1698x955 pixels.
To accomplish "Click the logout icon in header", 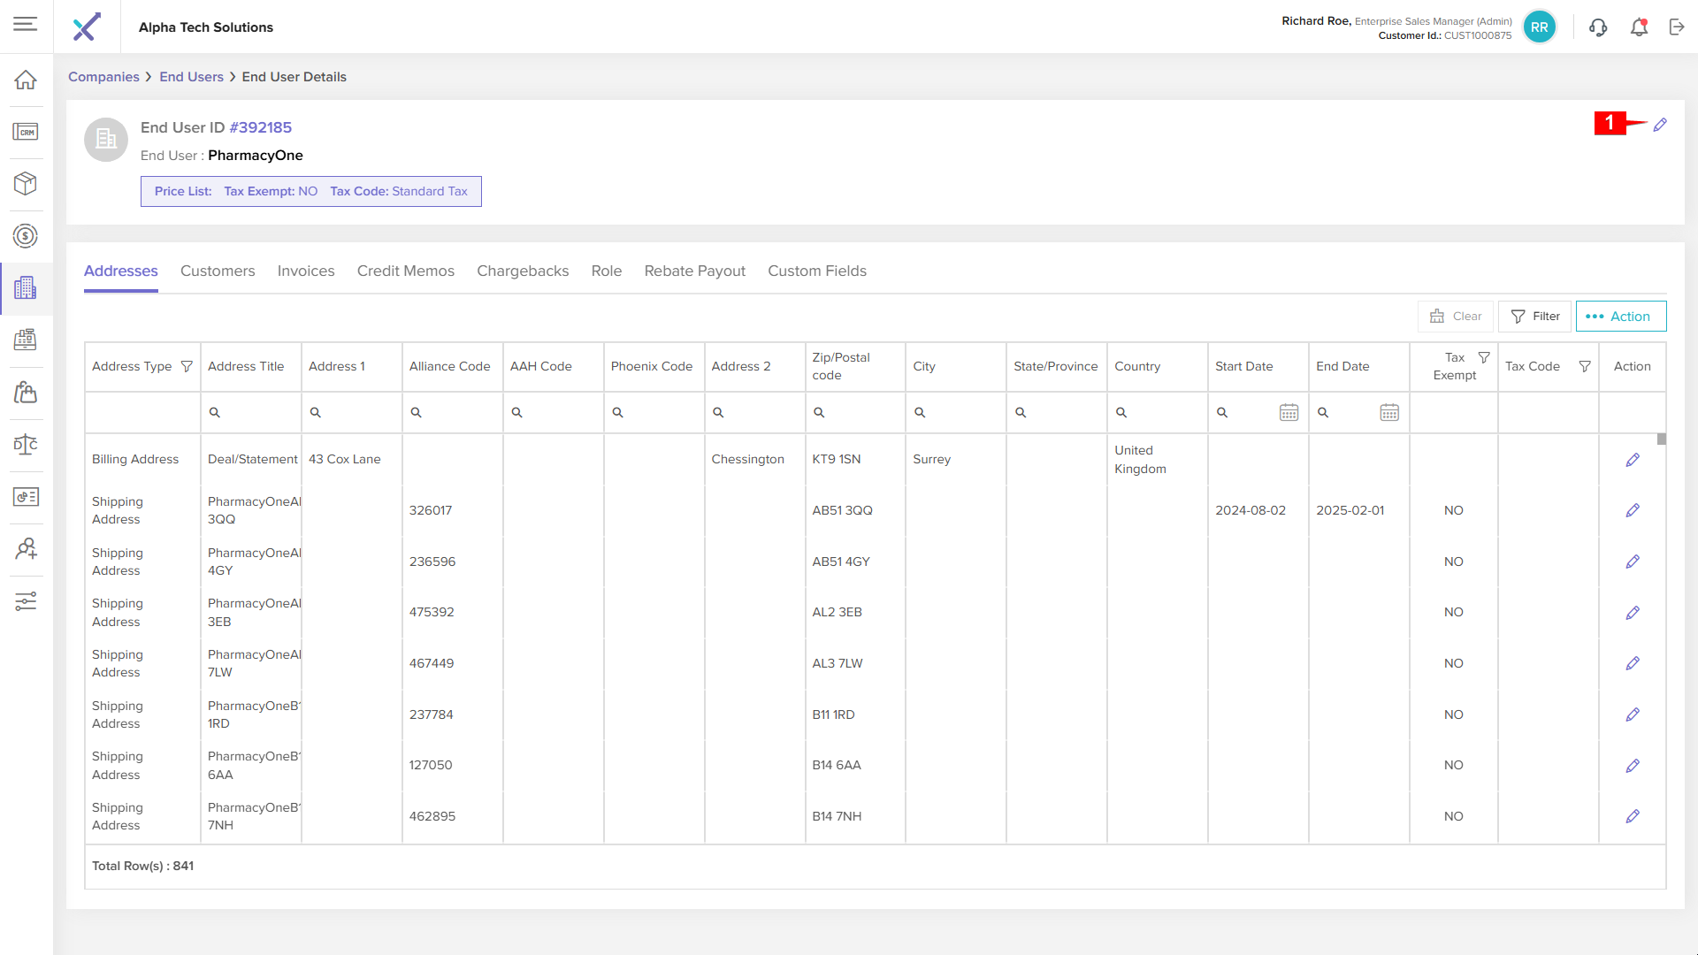I will click(x=1677, y=27).
